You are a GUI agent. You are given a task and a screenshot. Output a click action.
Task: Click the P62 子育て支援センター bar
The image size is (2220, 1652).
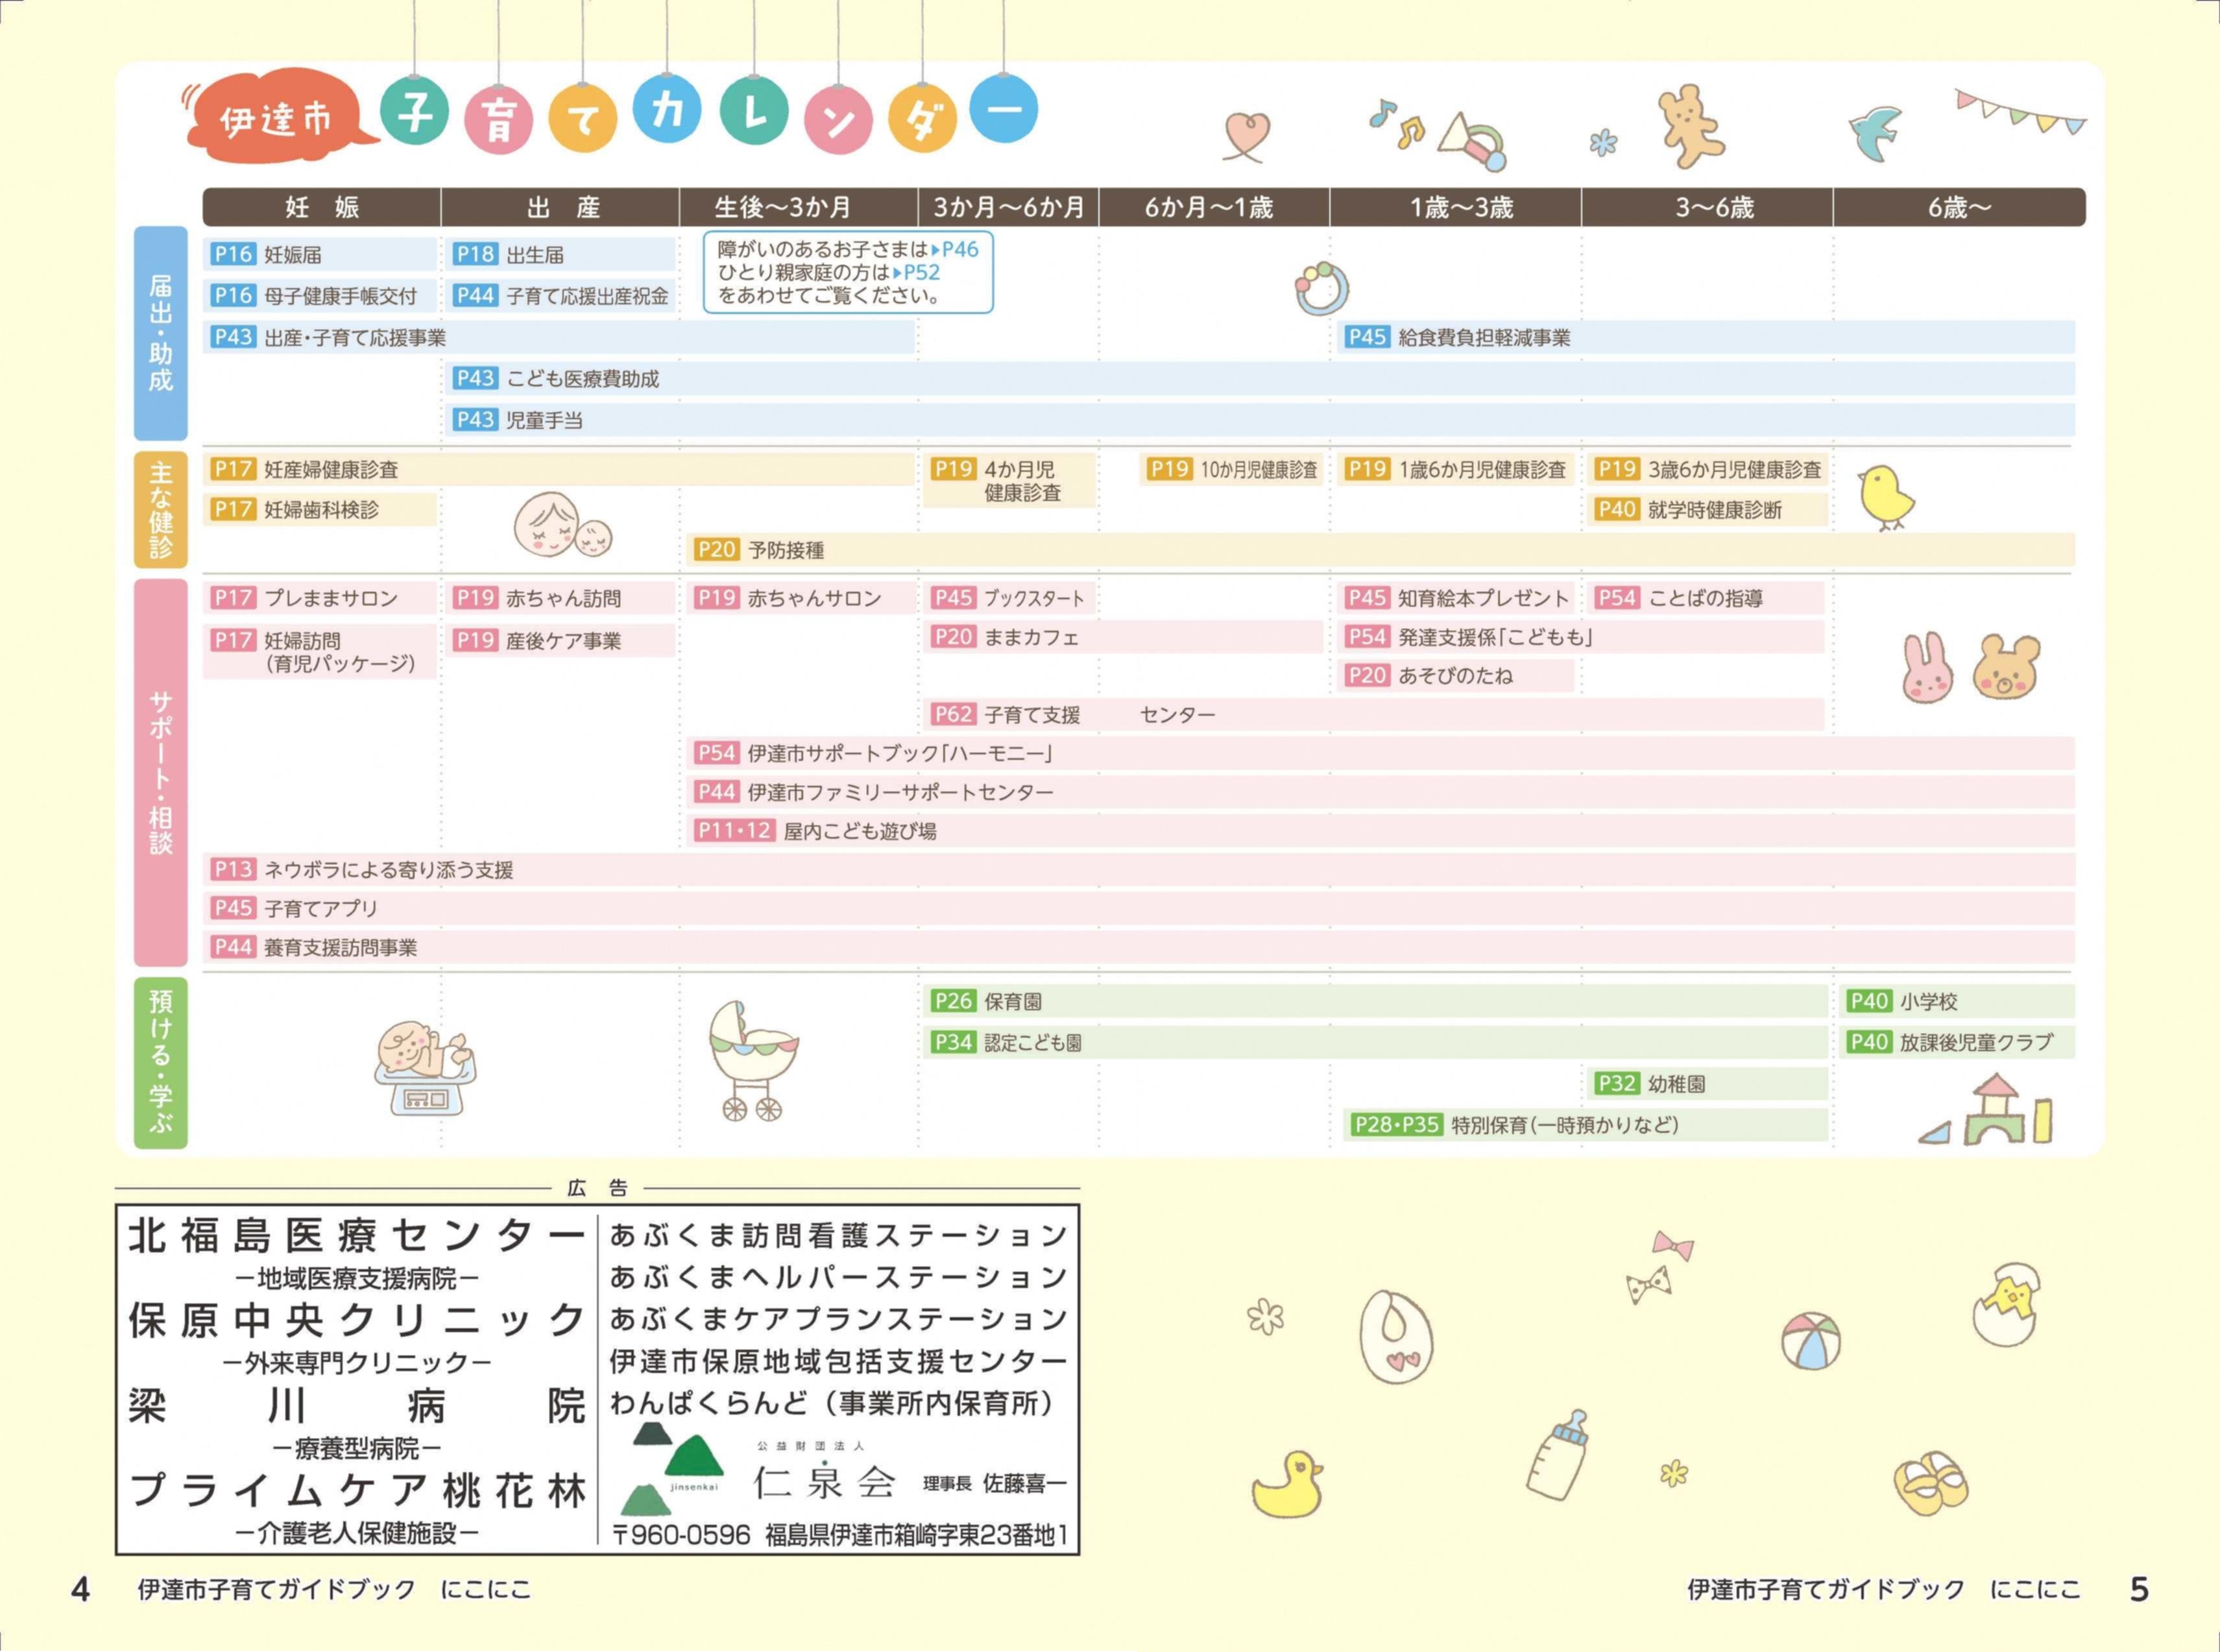[1373, 714]
